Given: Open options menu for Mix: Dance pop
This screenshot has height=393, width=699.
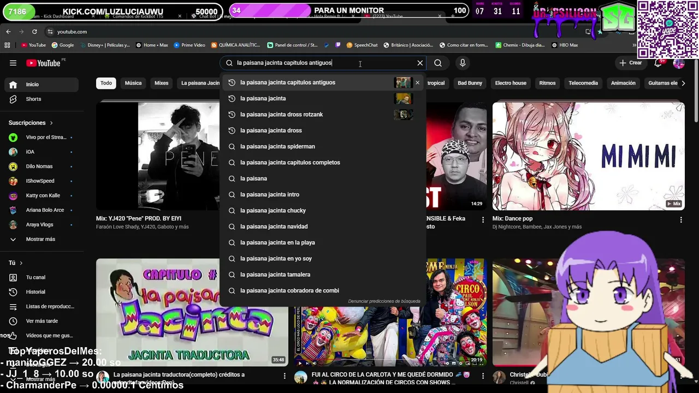Looking at the screenshot, I should (681, 219).
